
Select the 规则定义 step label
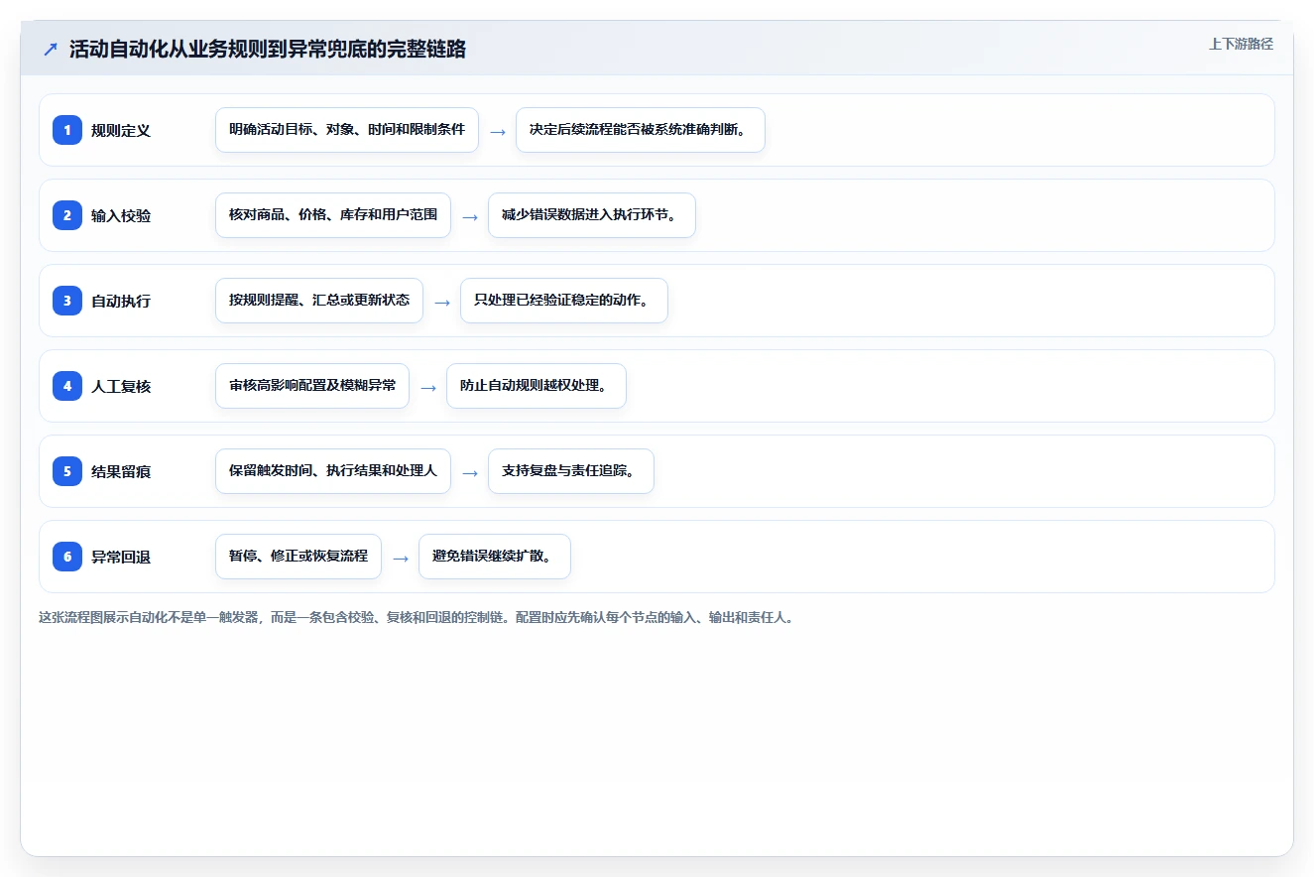click(121, 130)
